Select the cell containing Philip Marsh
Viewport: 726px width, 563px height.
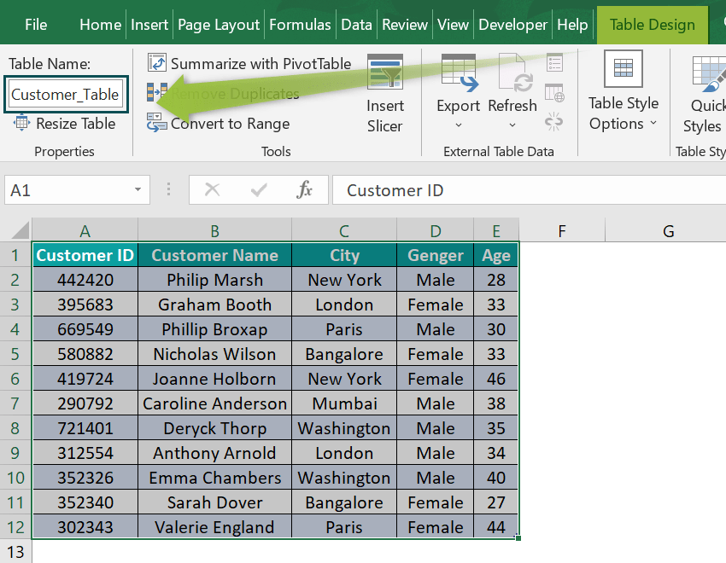point(215,280)
